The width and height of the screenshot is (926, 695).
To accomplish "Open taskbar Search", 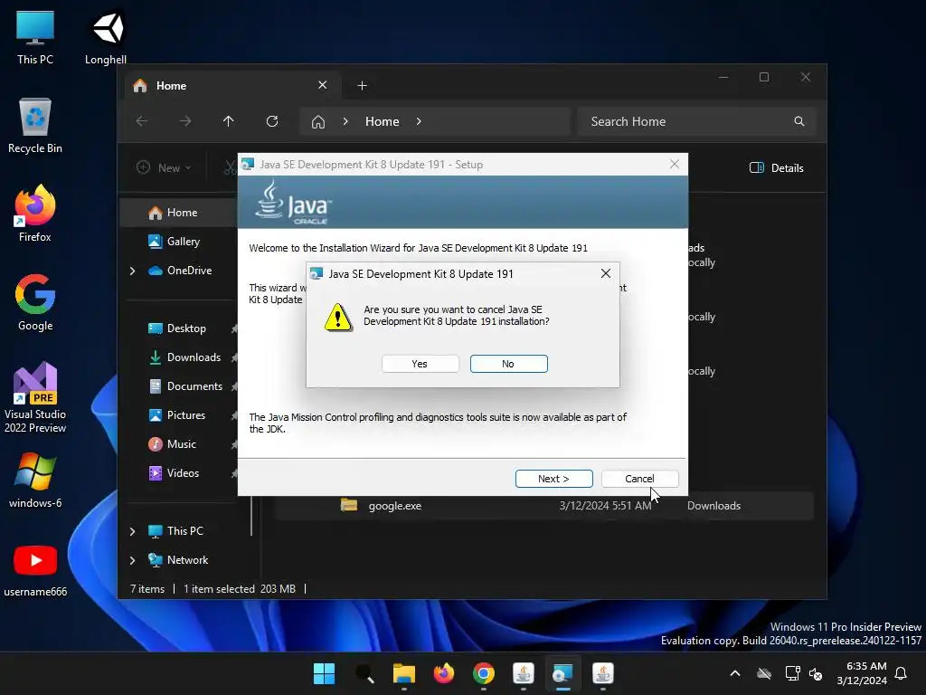I will [364, 673].
